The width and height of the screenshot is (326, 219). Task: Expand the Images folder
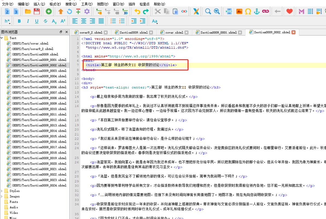(x=2, y=196)
